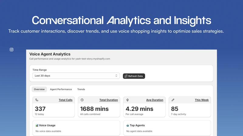Click the This Week heading link

click(202, 100)
